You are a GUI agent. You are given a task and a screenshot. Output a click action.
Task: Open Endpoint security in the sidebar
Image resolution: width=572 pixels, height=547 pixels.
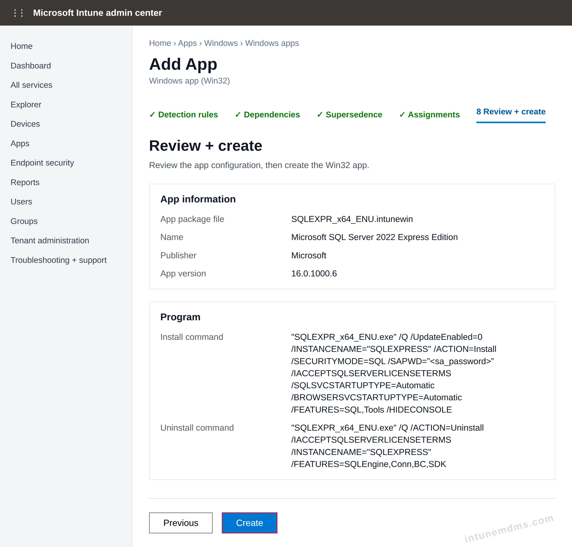tap(42, 163)
